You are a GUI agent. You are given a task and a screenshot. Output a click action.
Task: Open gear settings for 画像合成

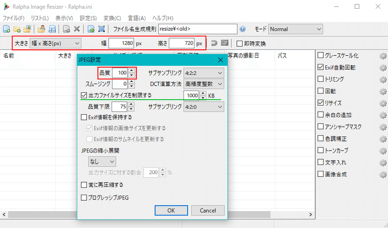[383, 174]
